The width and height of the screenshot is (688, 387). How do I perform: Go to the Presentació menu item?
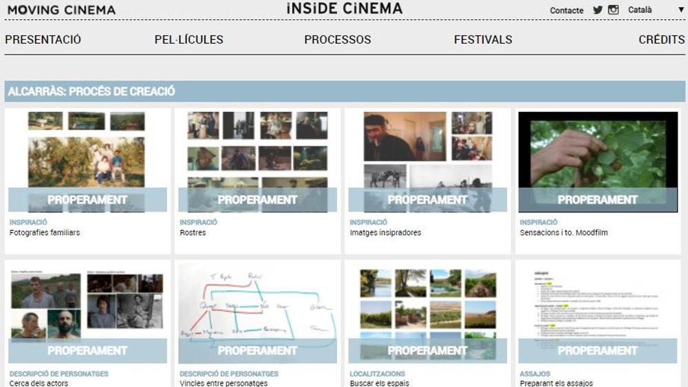(43, 40)
